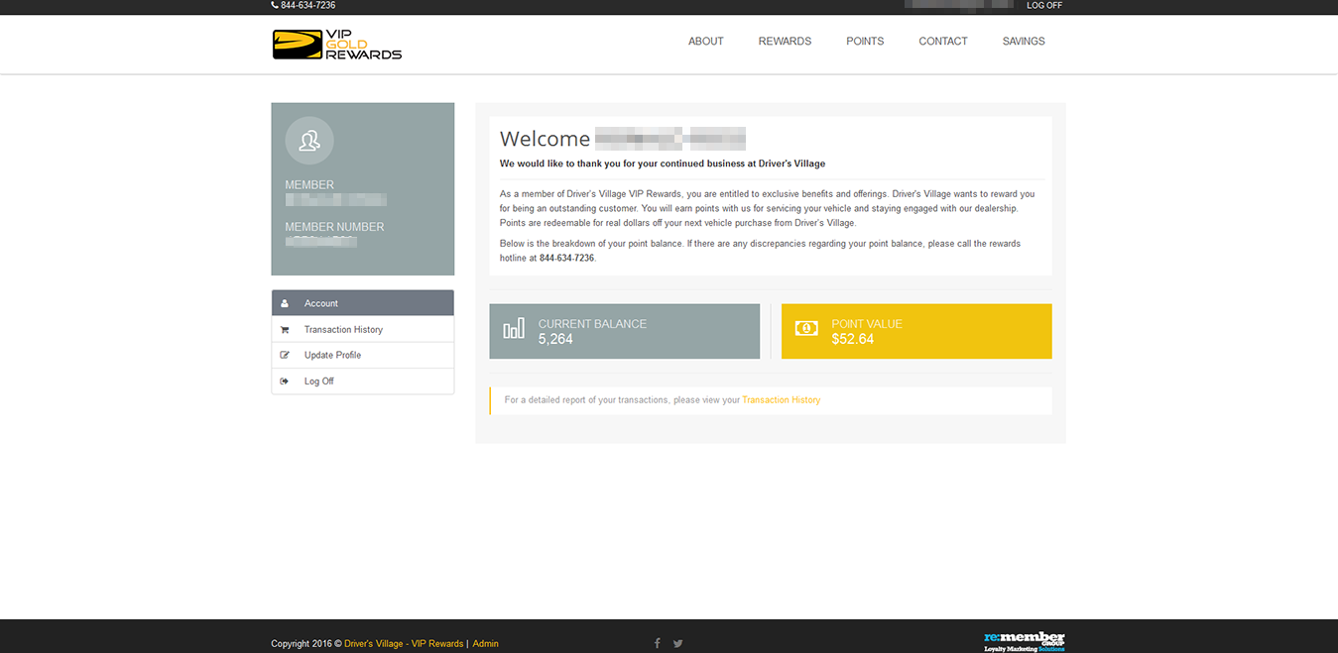The width and height of the screenshot is (1338, 653).
Task: Open the Facebook icon in the footer
Action: (657, 643)
